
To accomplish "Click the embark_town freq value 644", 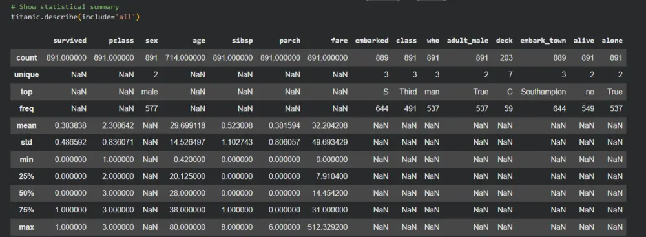I will 559,109.
